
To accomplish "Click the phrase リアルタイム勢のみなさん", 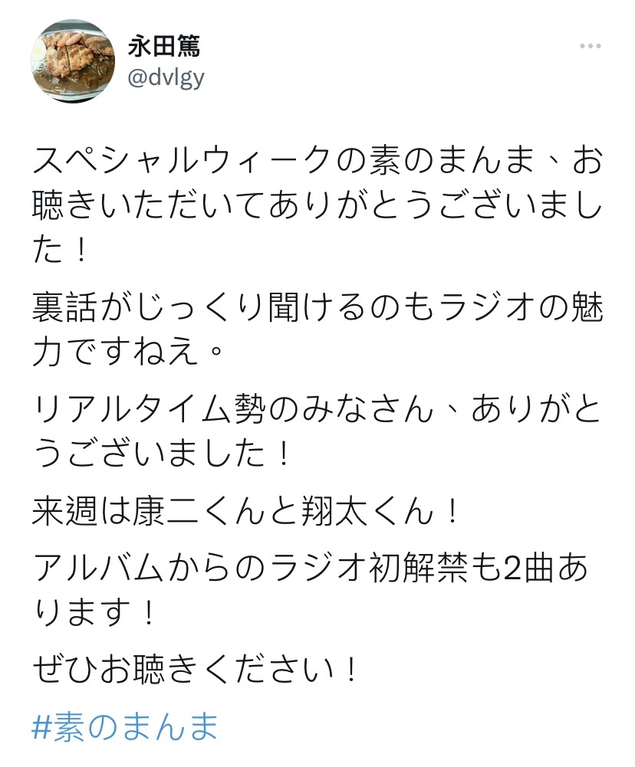I will tap(232, 409).
